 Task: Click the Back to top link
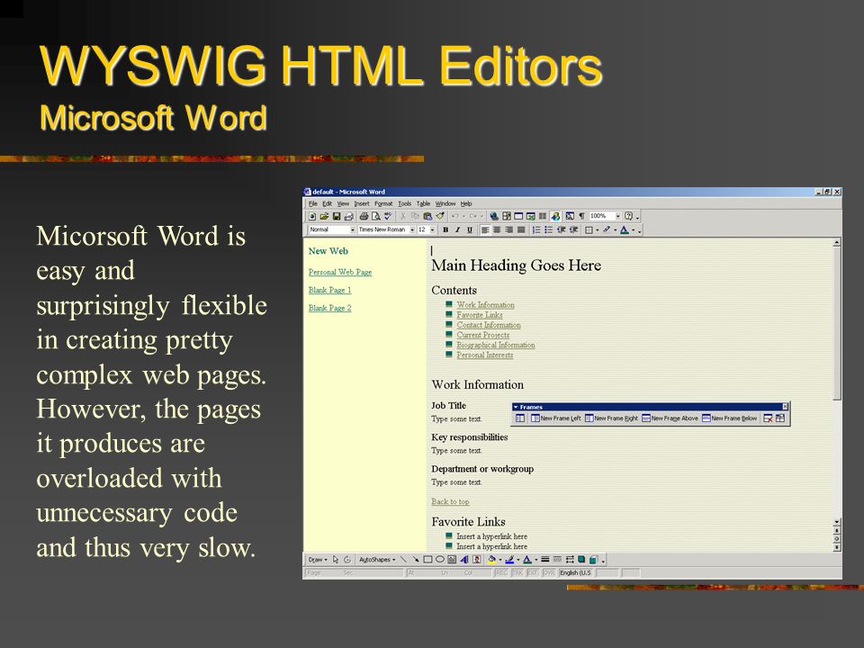coord(450,501)
